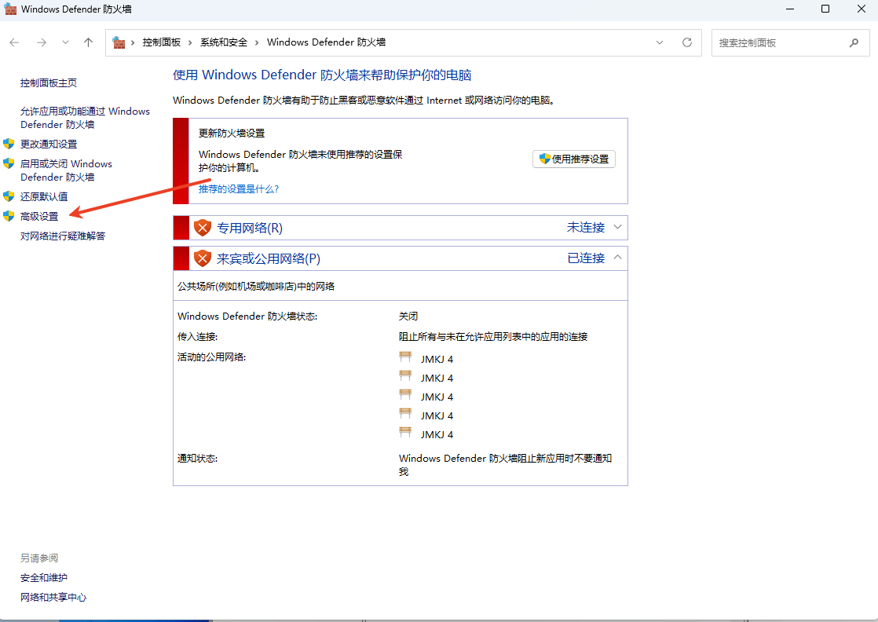Screen dimensions: 878x622
Task: Expand the 专用网络 section chevron
Action: (x=617, y=227)
